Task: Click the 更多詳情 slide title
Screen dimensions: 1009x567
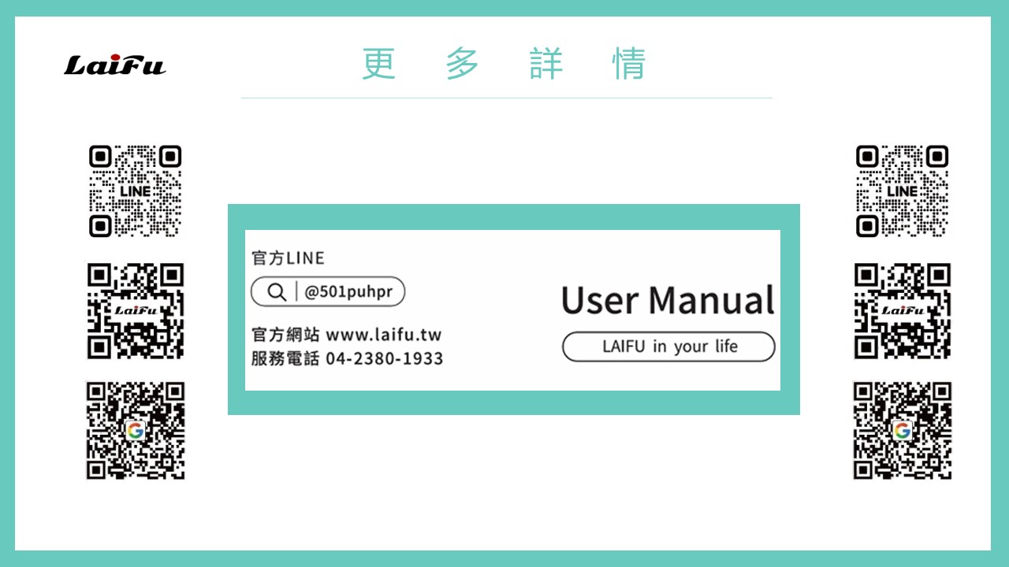Action: [504, 64]
